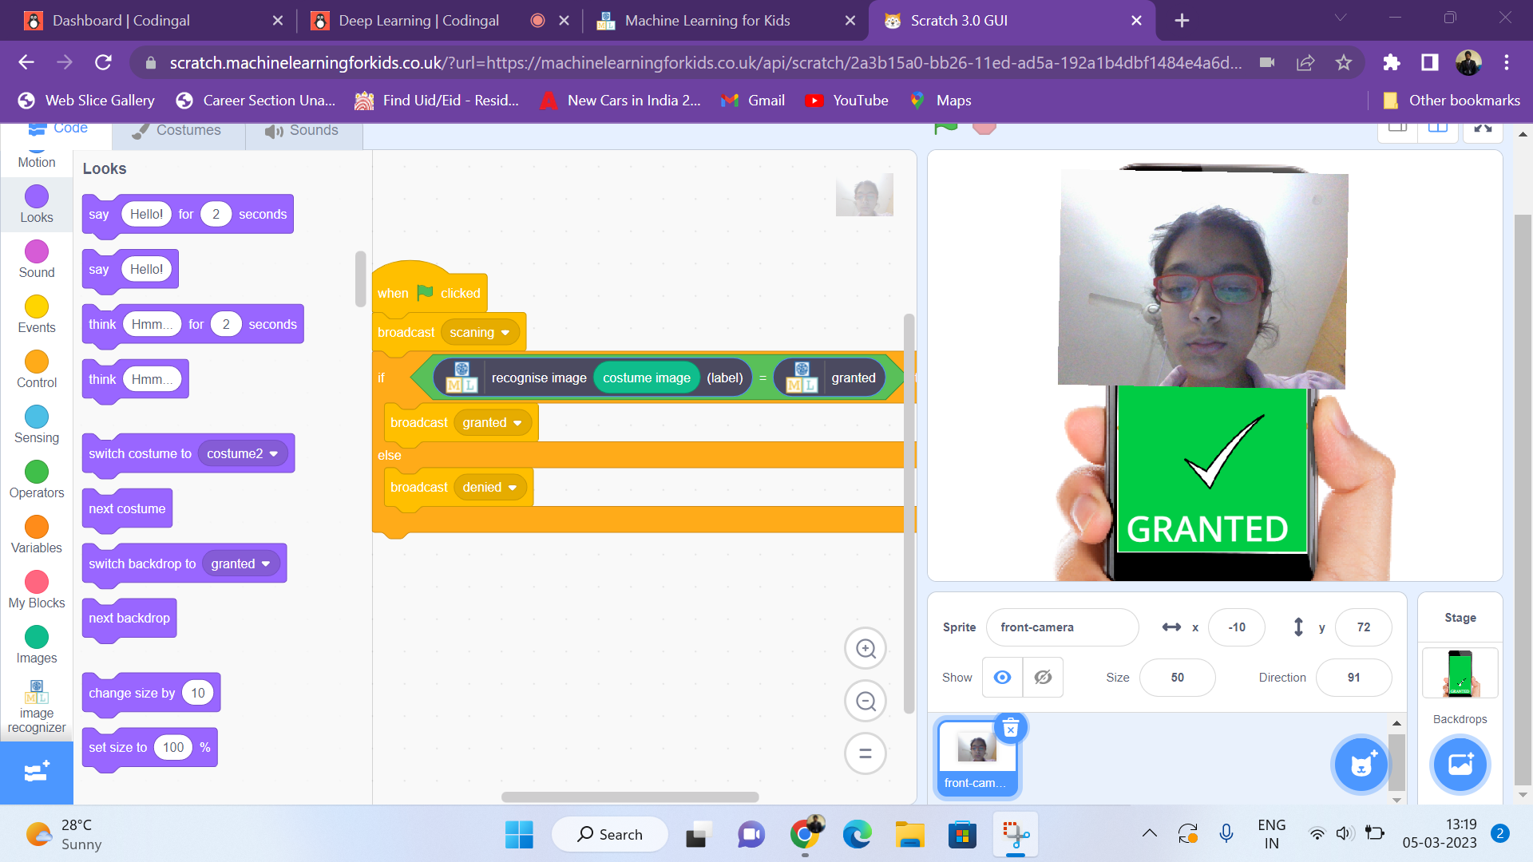Switch to the split-view stage layout
1533x862 pixels.
coord(1437,129)
